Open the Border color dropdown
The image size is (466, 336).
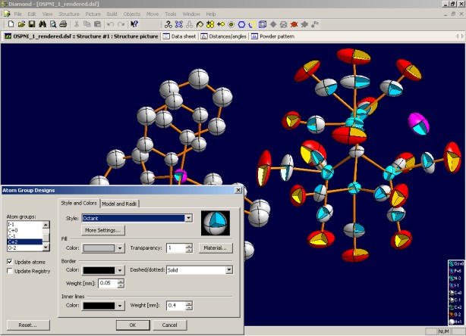(120, 269)
